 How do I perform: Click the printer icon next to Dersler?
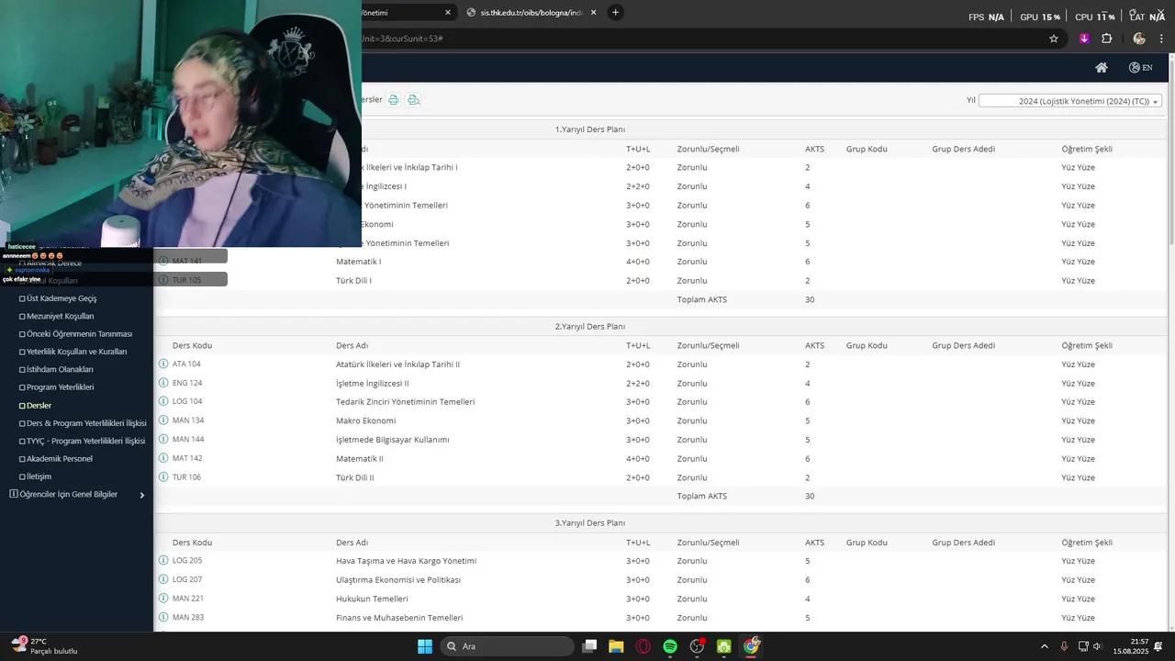click(x=394, y=99)
